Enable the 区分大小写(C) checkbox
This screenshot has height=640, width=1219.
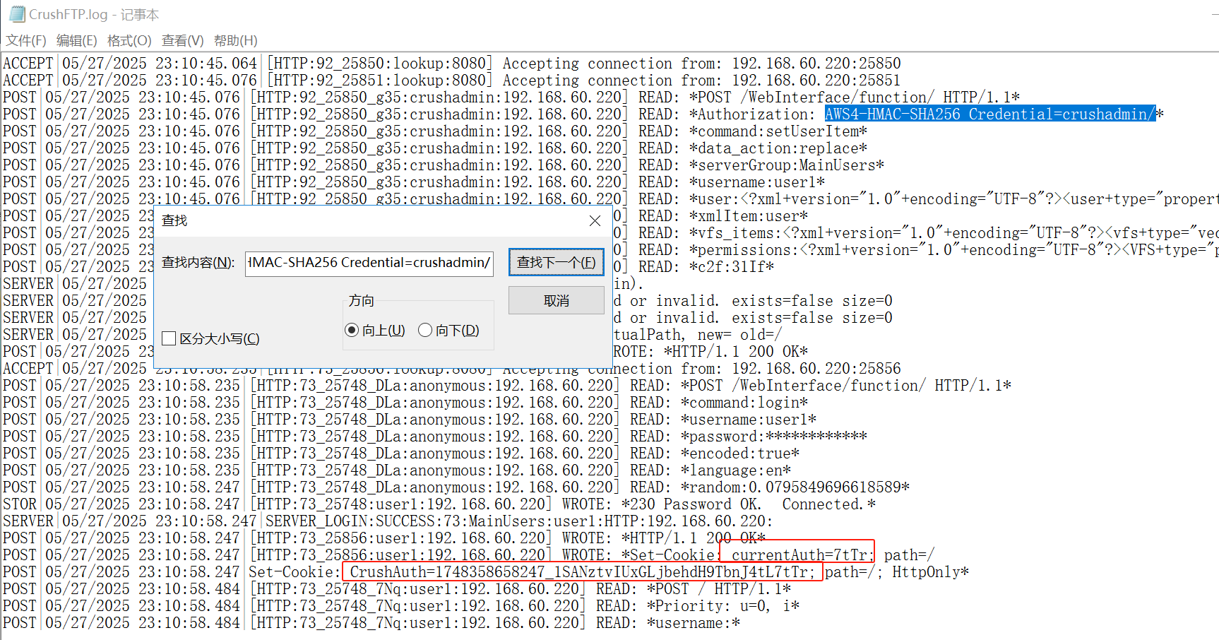tap(169, 339)
